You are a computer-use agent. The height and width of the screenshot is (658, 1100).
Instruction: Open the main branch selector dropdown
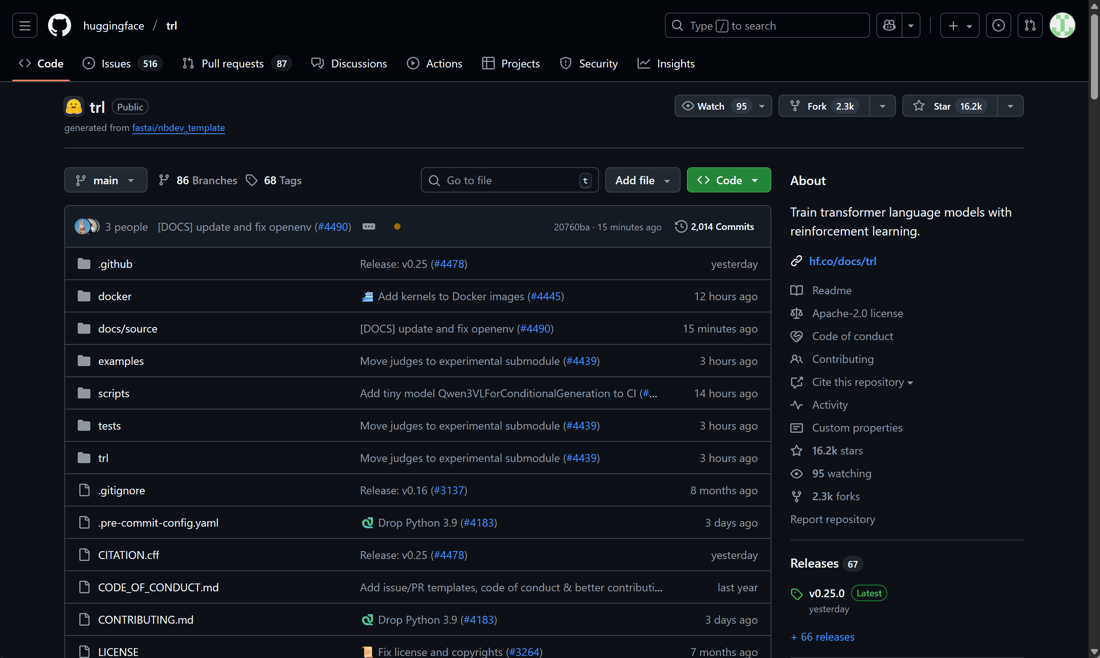(x=105, y=180)
